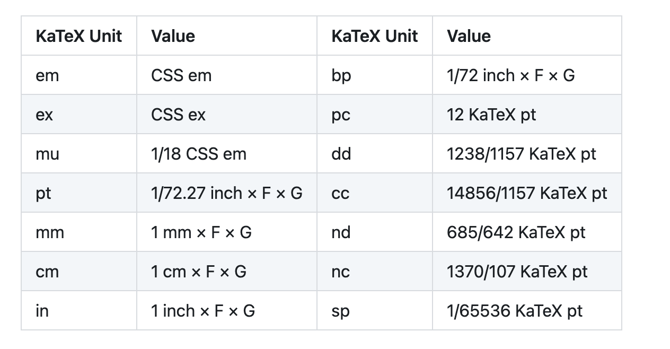Select the "1/65536 KaTeX pt" value

point(514,311)
